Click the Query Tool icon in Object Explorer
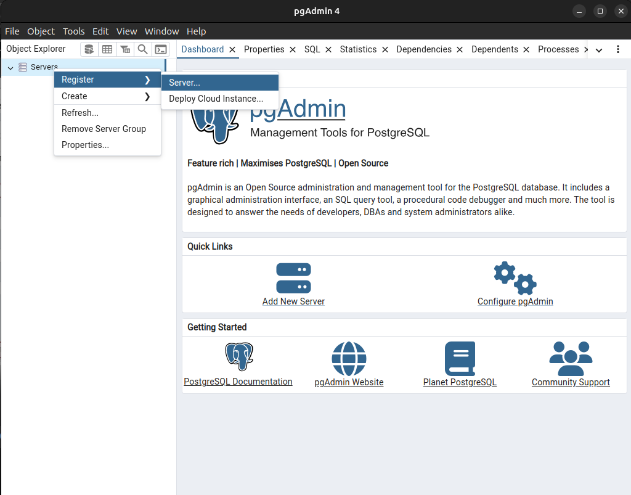 (x=89, y=49)
